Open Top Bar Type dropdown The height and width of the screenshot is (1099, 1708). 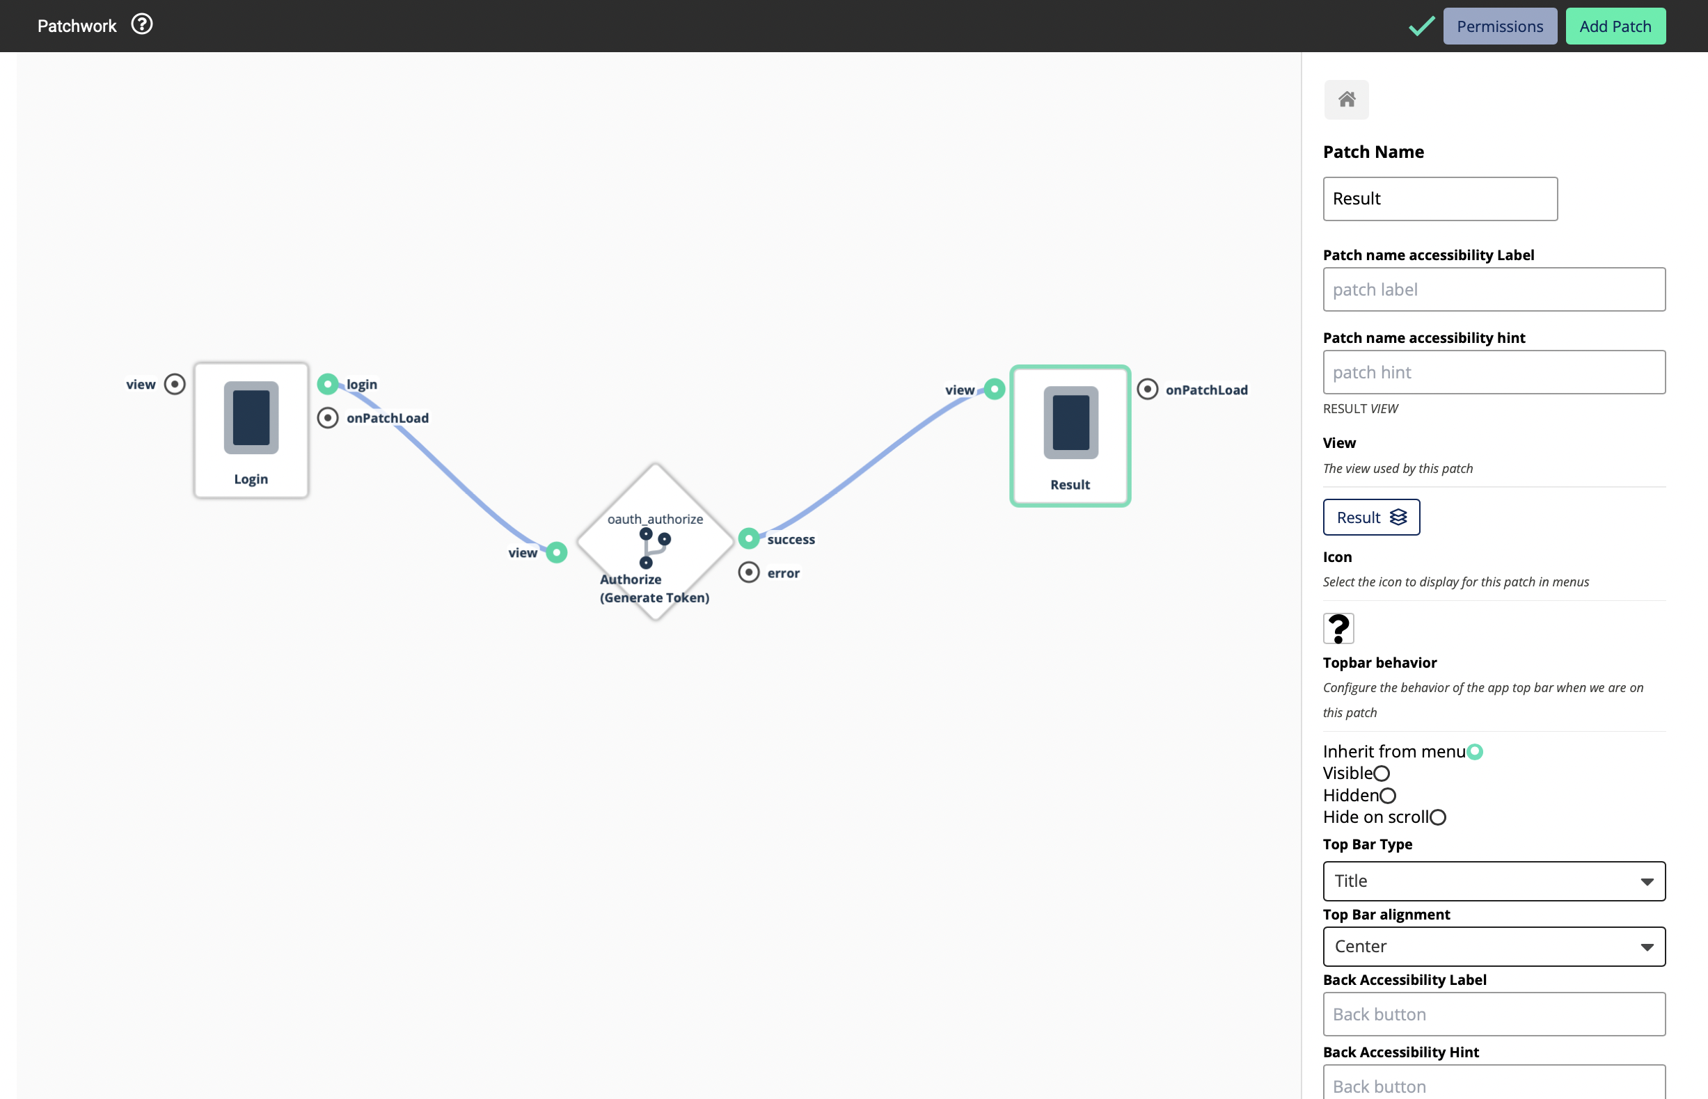1493,880
